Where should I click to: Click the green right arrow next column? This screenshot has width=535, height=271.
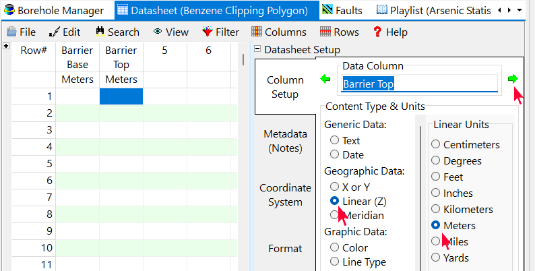coord(513,80)
